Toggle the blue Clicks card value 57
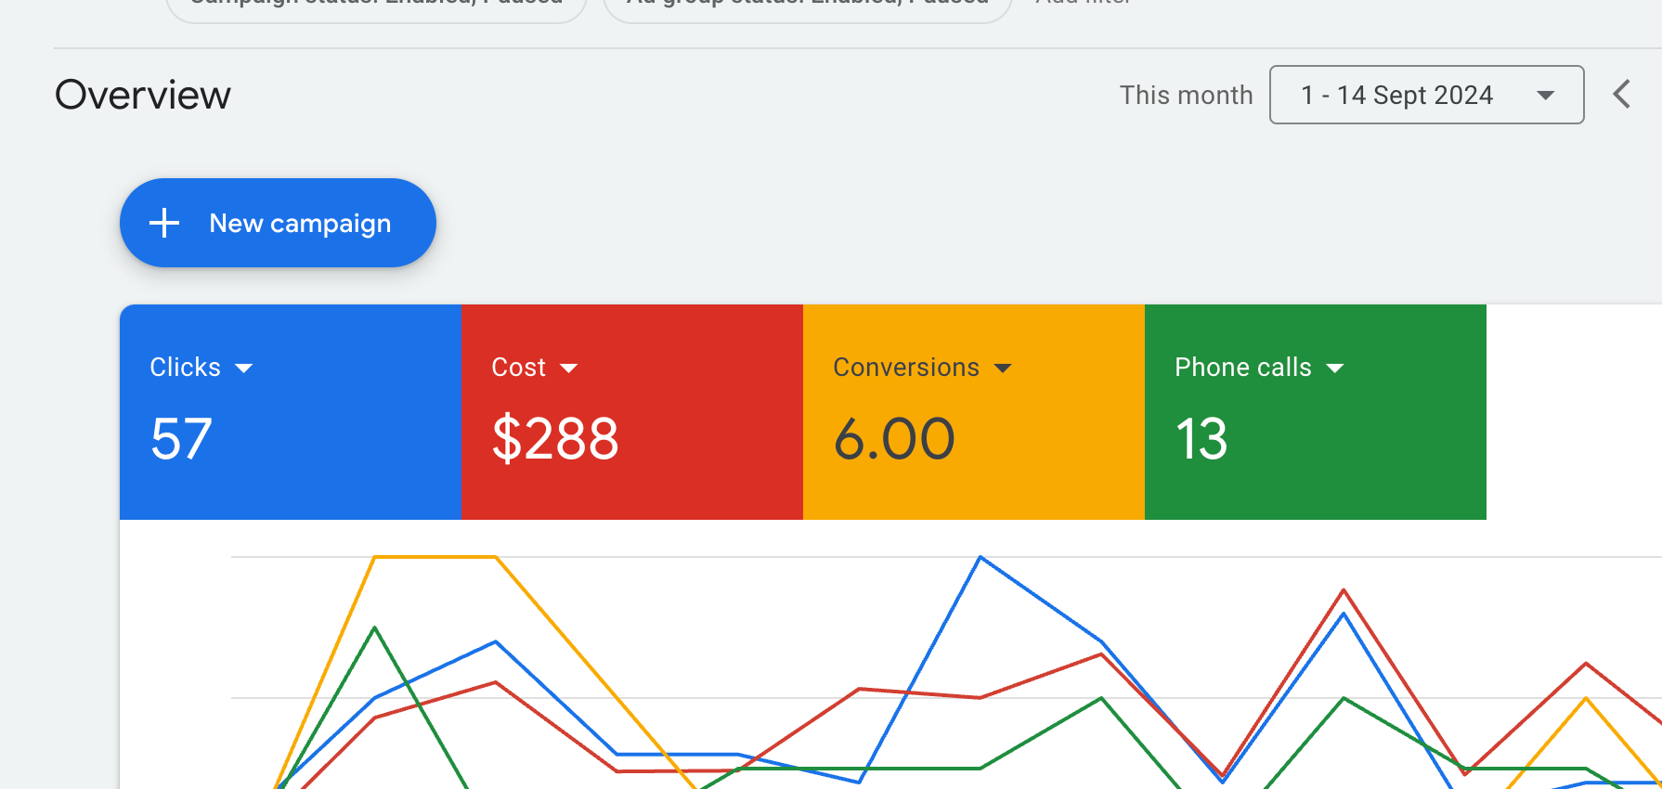This screenshot has height=789, width=1662. 182,439
